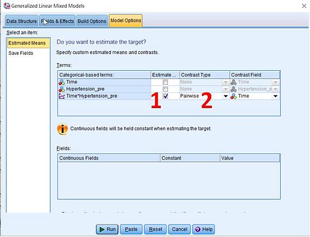The height and width of the screenshot is (237, 310).
Task: Open Pairwise contrast type dropdown
Action: click(225, 96)
